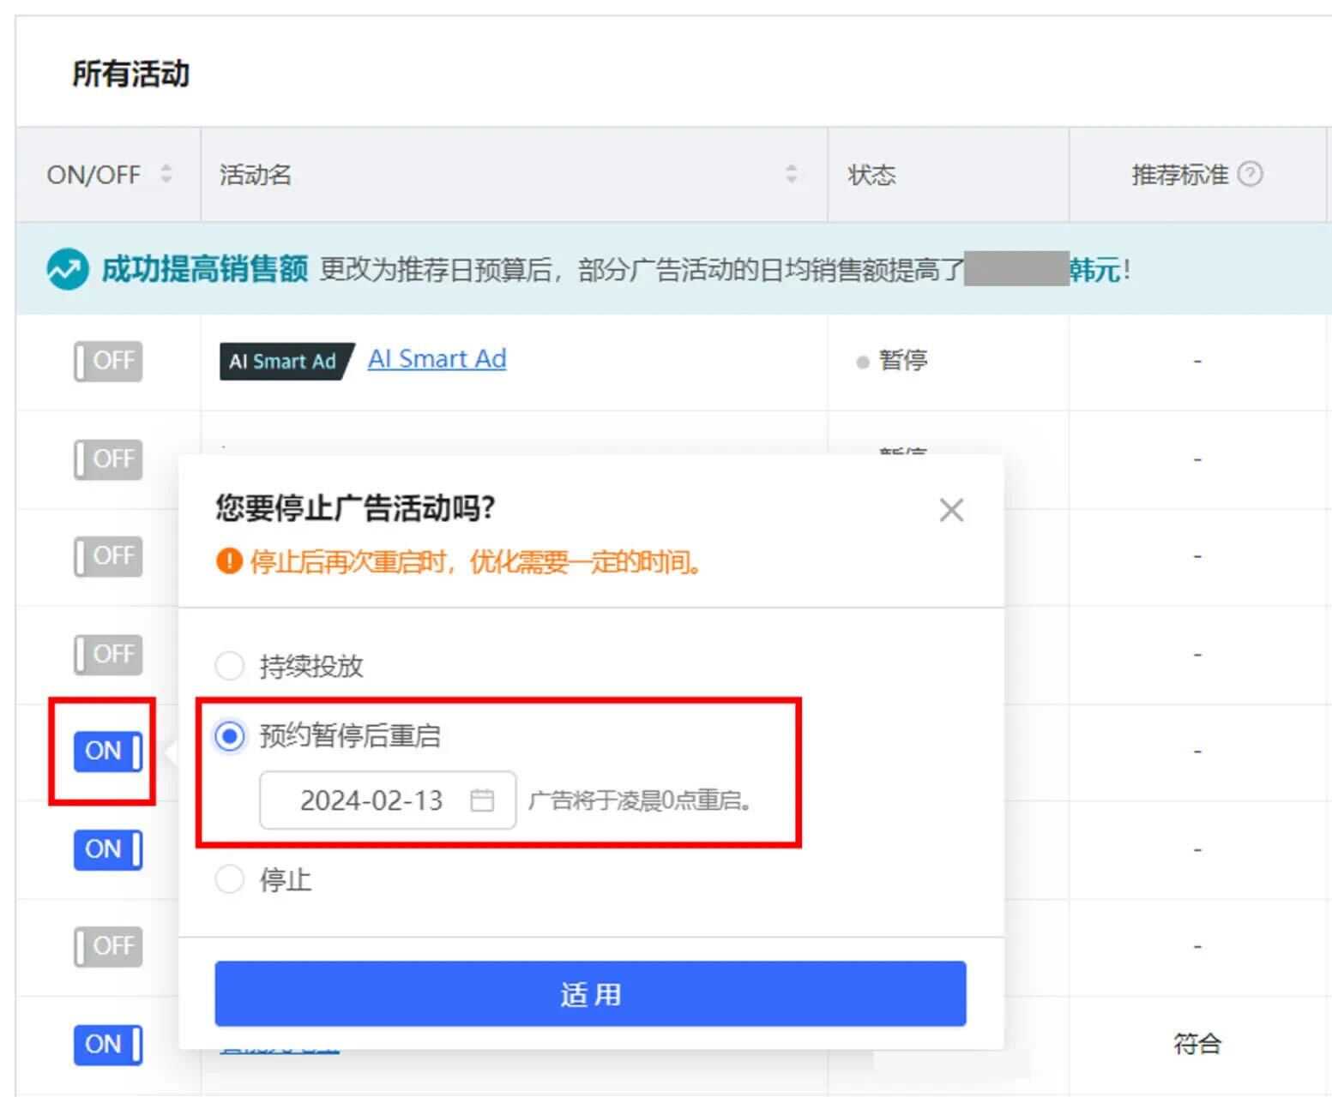Toggle the ON switch in the 符合 row
1332x1097 pixels.
[x=108, y=1045]
